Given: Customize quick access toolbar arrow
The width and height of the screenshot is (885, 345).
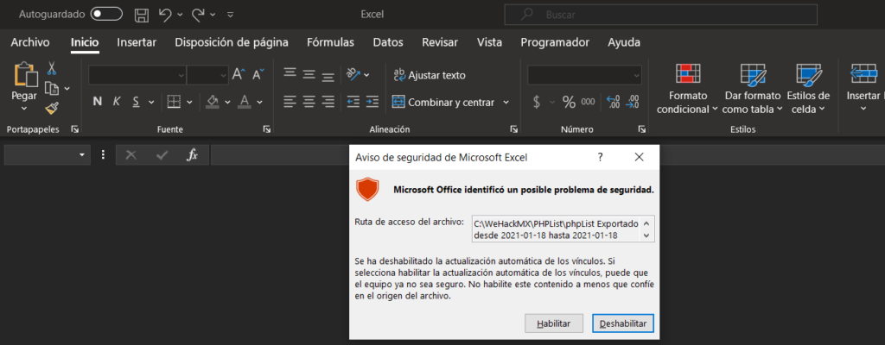Looking at the screenshot, I should point(230,15).
